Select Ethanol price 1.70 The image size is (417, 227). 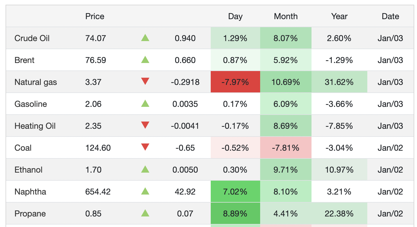pos(93,170)
